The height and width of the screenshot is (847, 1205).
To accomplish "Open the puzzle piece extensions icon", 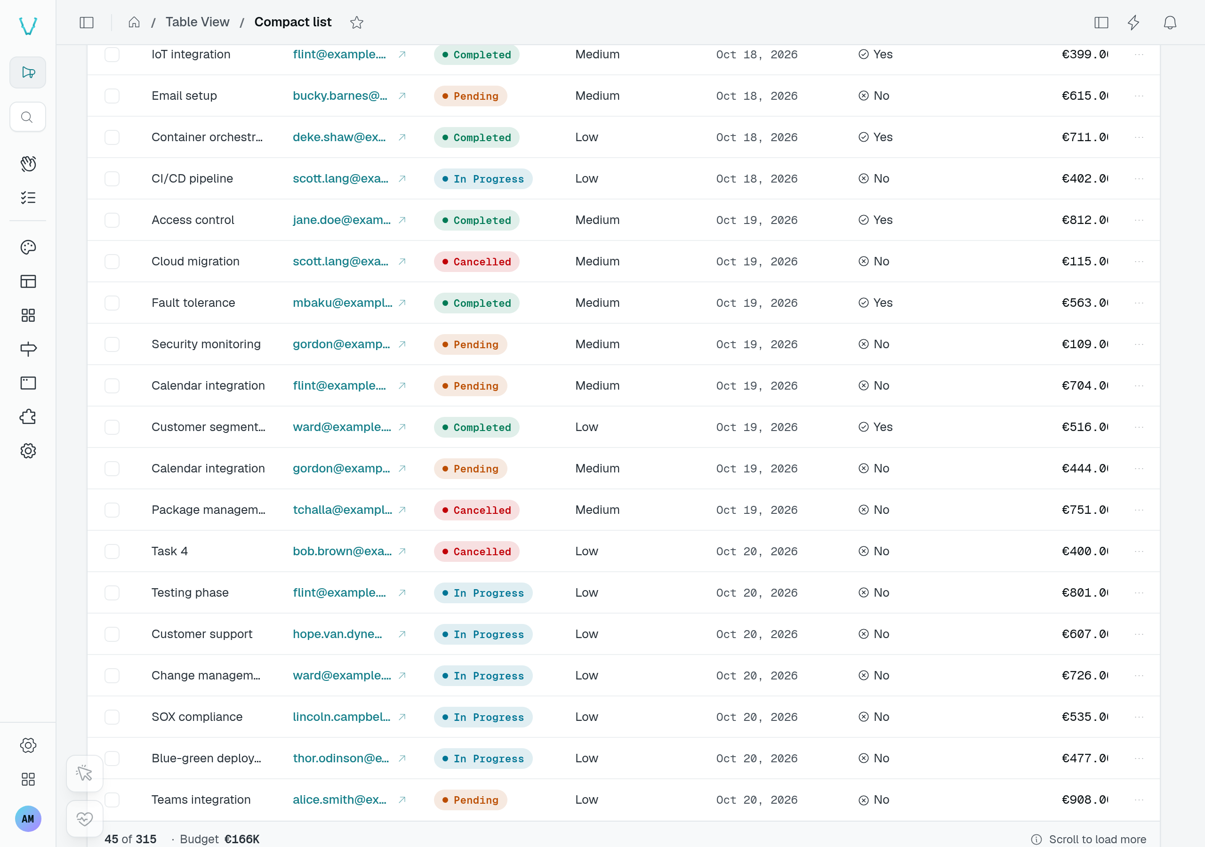I will [28, 417].
